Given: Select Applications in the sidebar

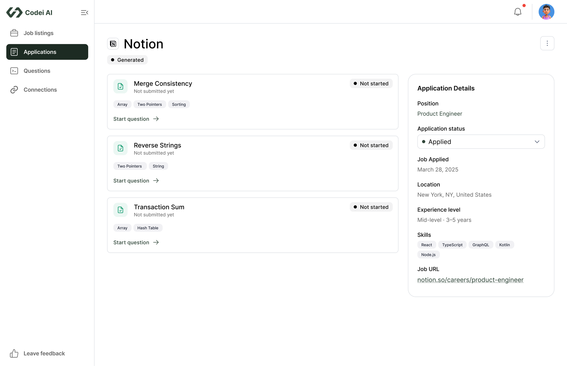Looking at the screenshot, I should pyautogui.click(x=47, y=52).
